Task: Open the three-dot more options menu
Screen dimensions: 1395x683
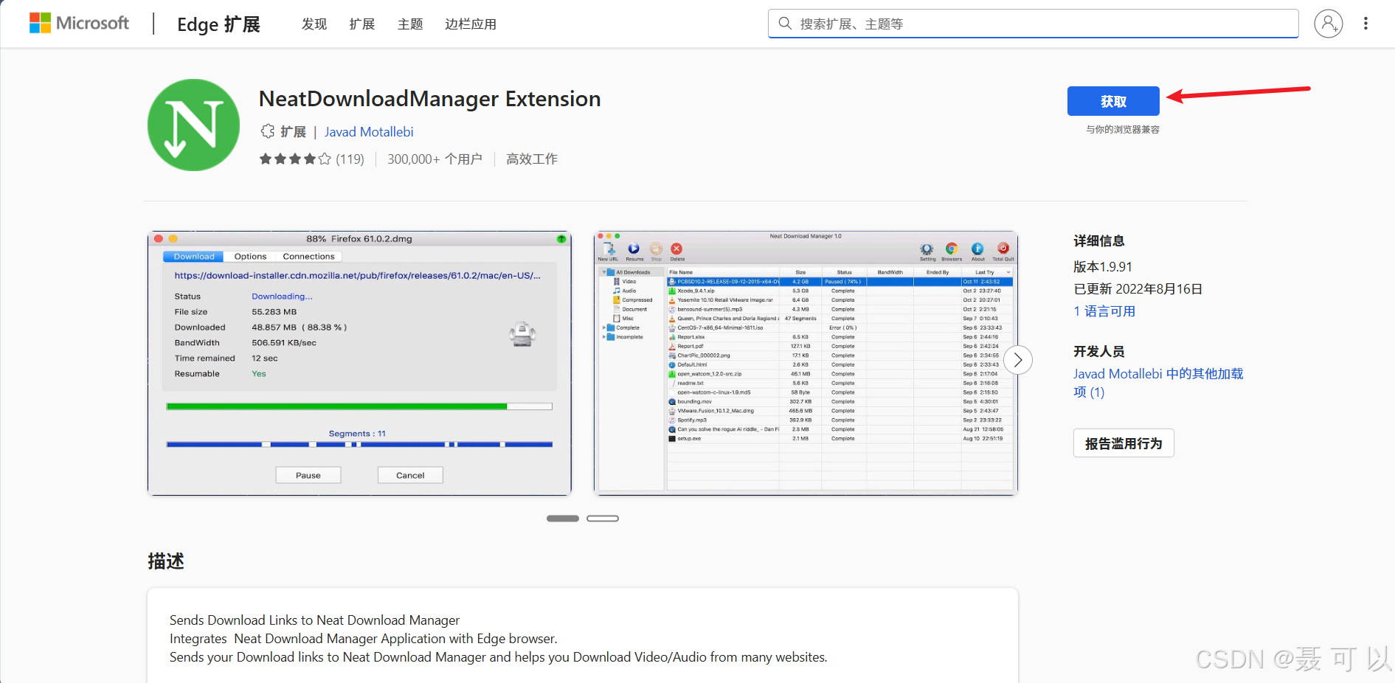Action: (1365, 24)
